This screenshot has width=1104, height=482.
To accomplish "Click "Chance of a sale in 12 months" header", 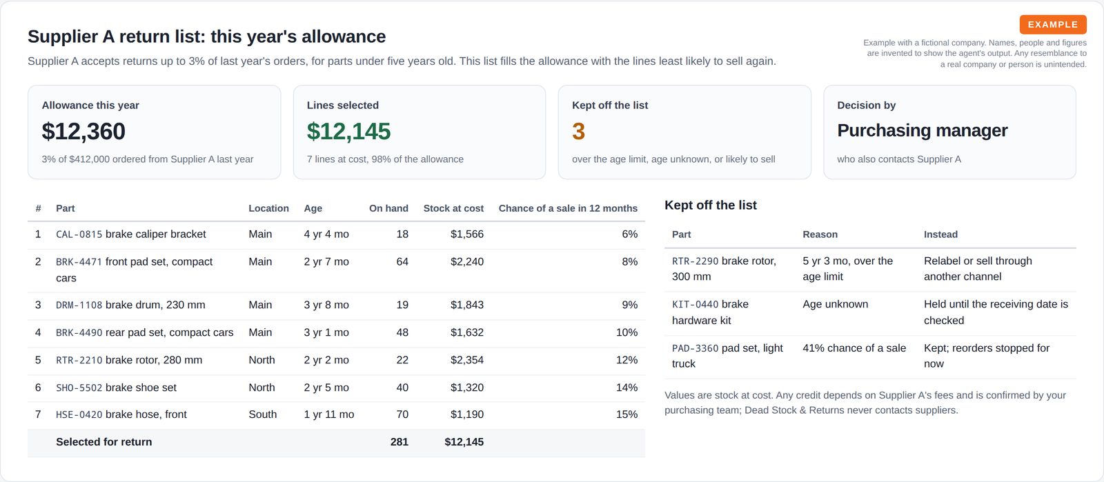I will pyautogui.click(x=568, y=208).
